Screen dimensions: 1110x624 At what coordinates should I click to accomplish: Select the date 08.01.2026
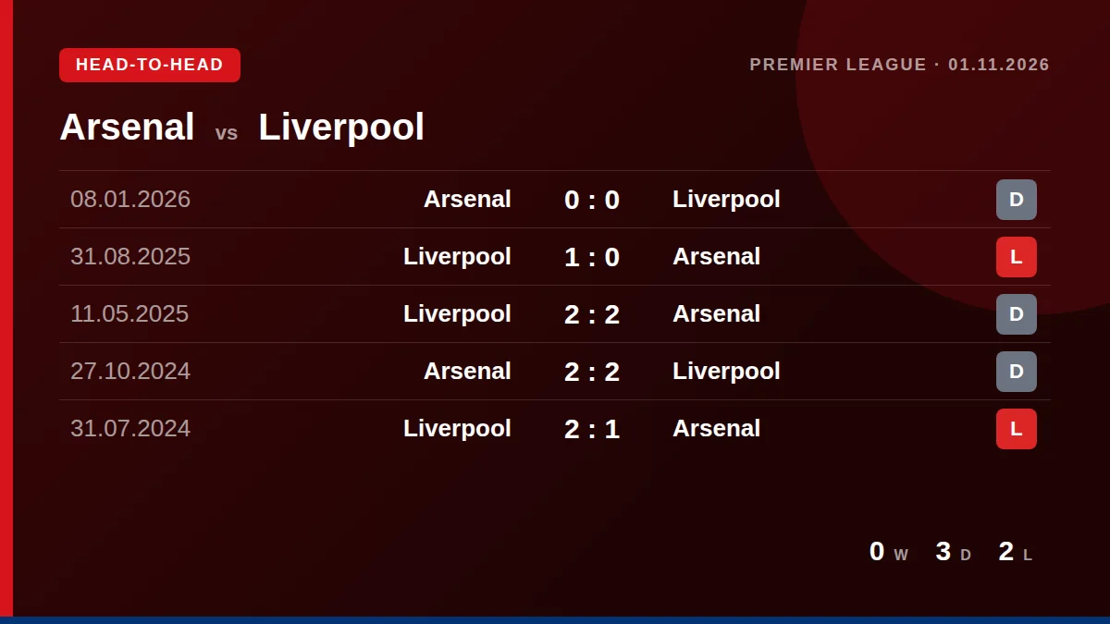pyautogui.click(x=130, y=200)
